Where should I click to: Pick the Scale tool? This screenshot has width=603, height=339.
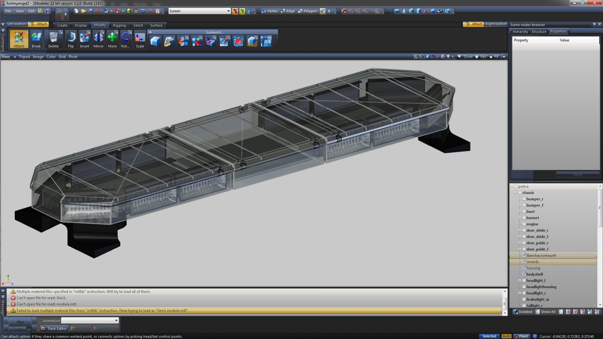(140, 40)
